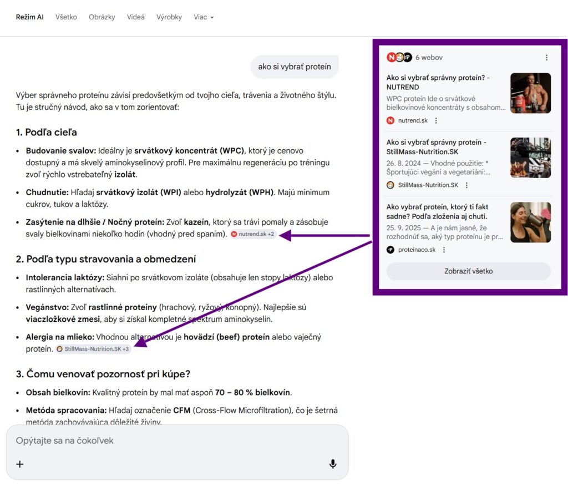
Task: Click the 'Obsah bielkovín:' bullet text
Action: pyautogui.click(x=58, y=392)
